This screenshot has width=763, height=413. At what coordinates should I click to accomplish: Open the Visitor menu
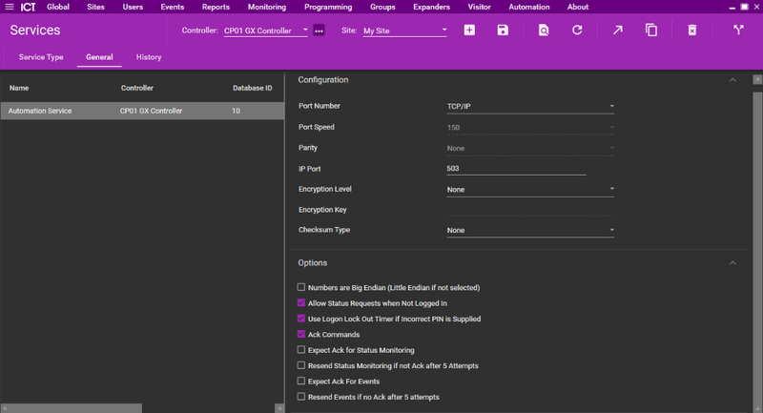point(480,7)
